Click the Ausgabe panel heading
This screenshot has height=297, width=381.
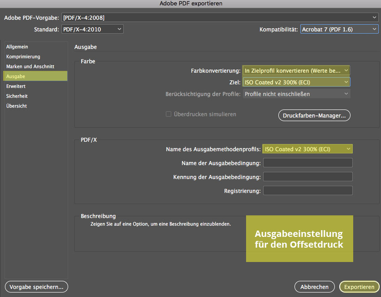(86, 47)
